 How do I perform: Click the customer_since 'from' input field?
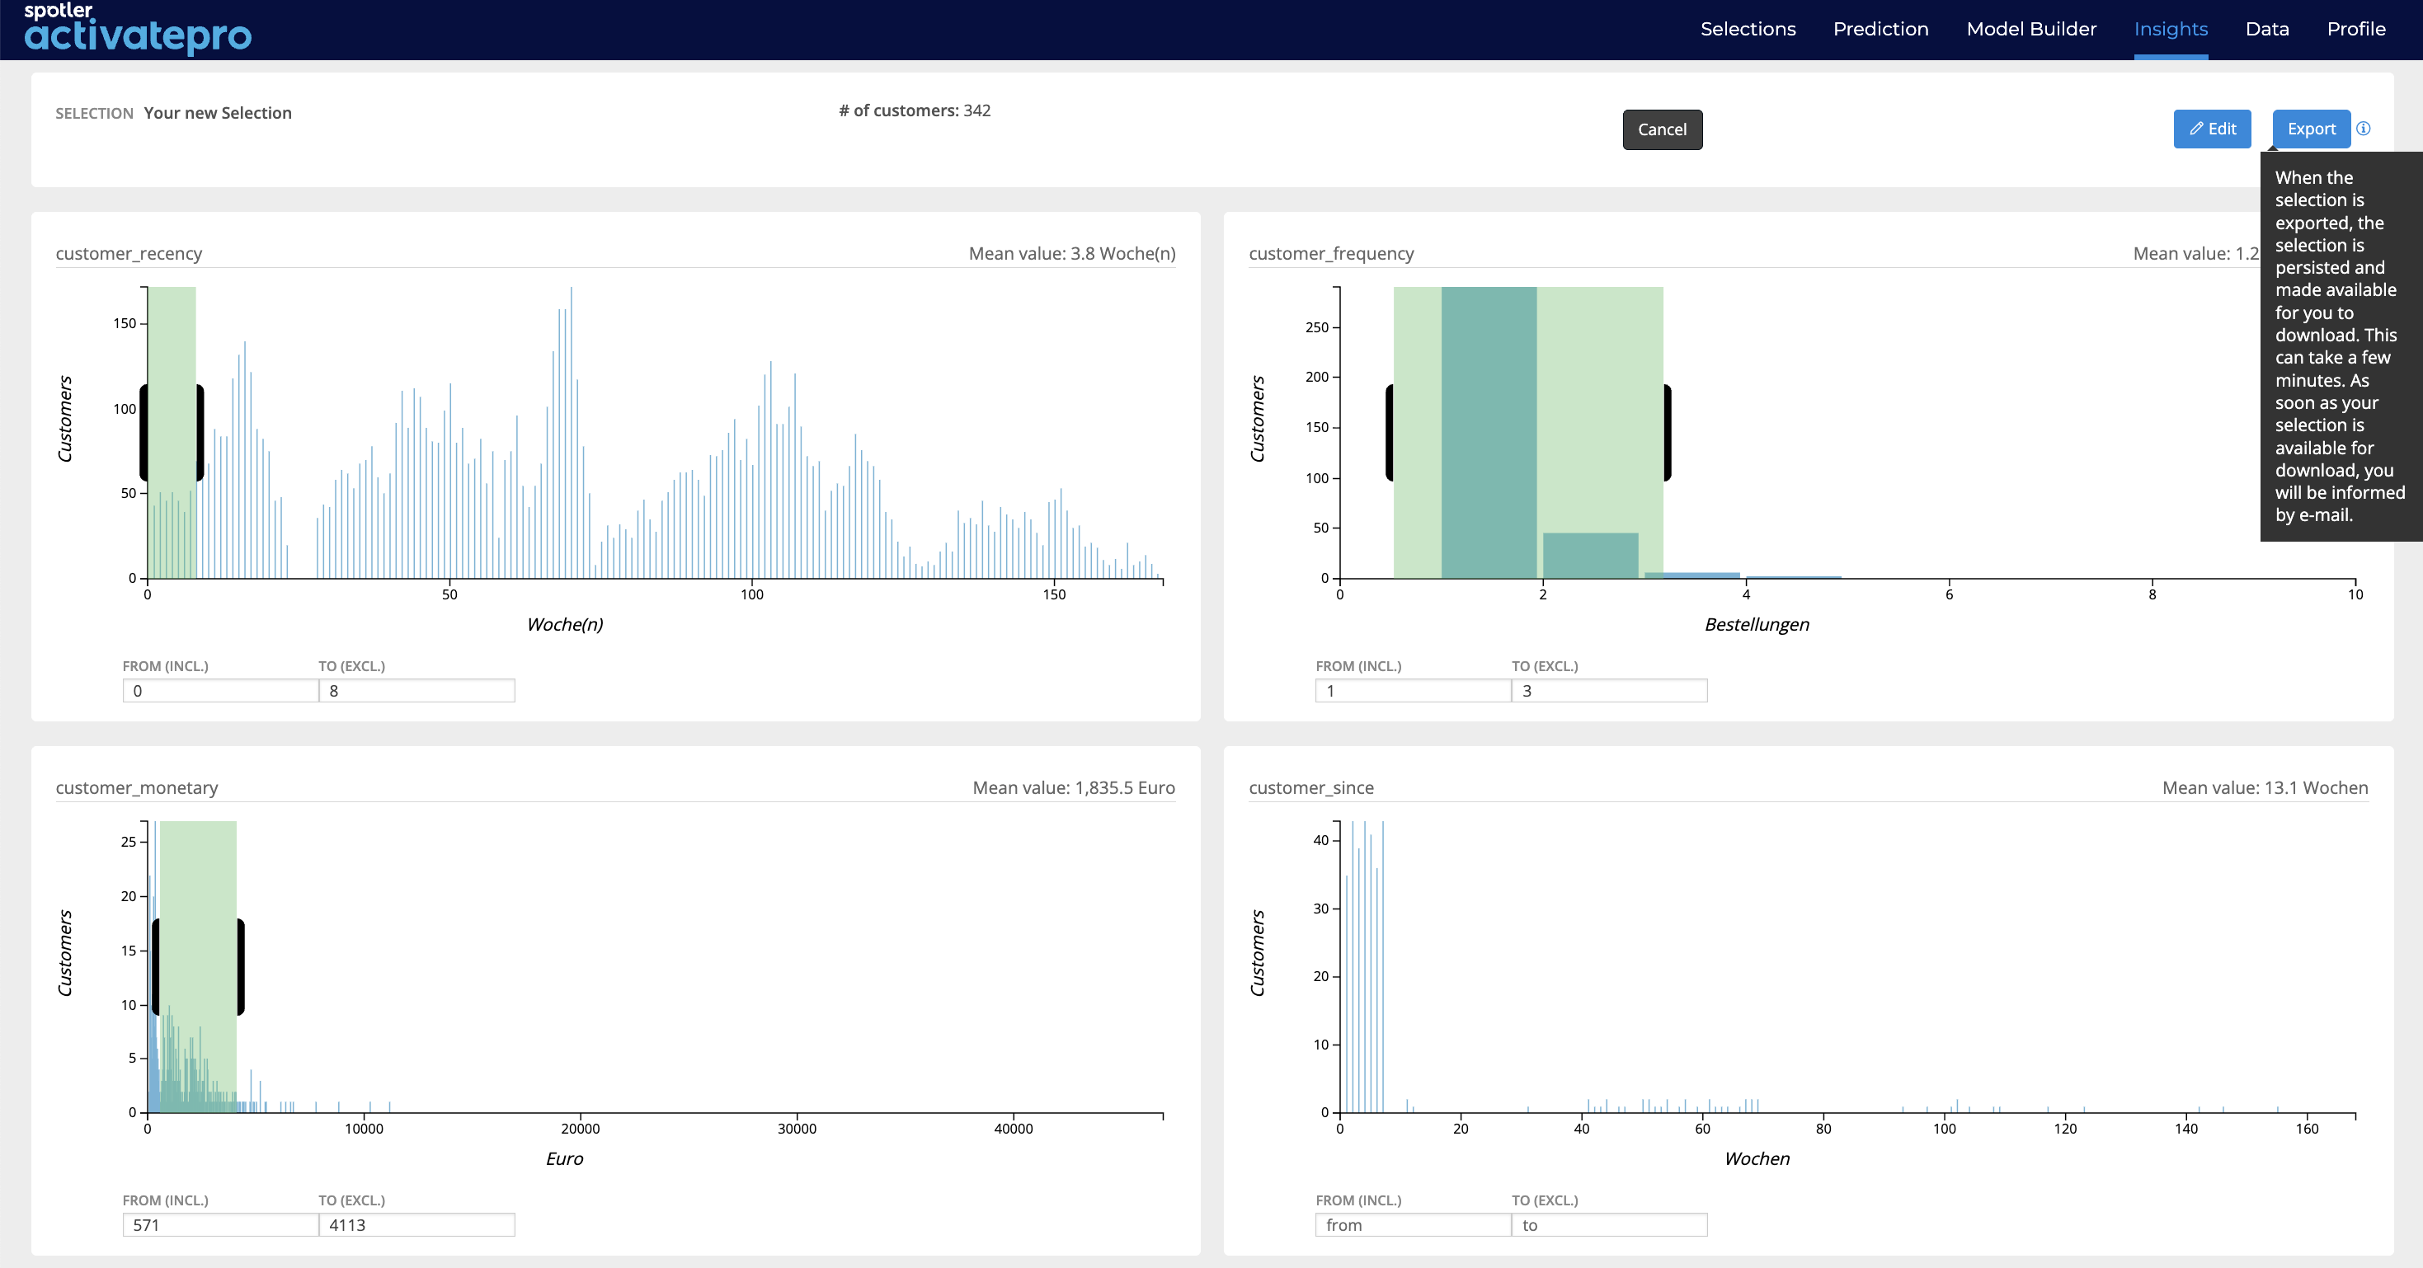(1413, 1225)
